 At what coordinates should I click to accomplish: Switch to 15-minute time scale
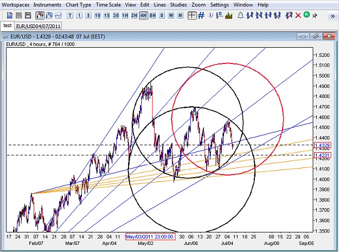[x=107, y=16]
